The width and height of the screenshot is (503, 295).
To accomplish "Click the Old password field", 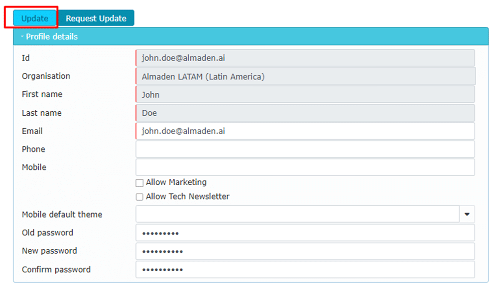I will pyautogui.click(x=305, y=233).
